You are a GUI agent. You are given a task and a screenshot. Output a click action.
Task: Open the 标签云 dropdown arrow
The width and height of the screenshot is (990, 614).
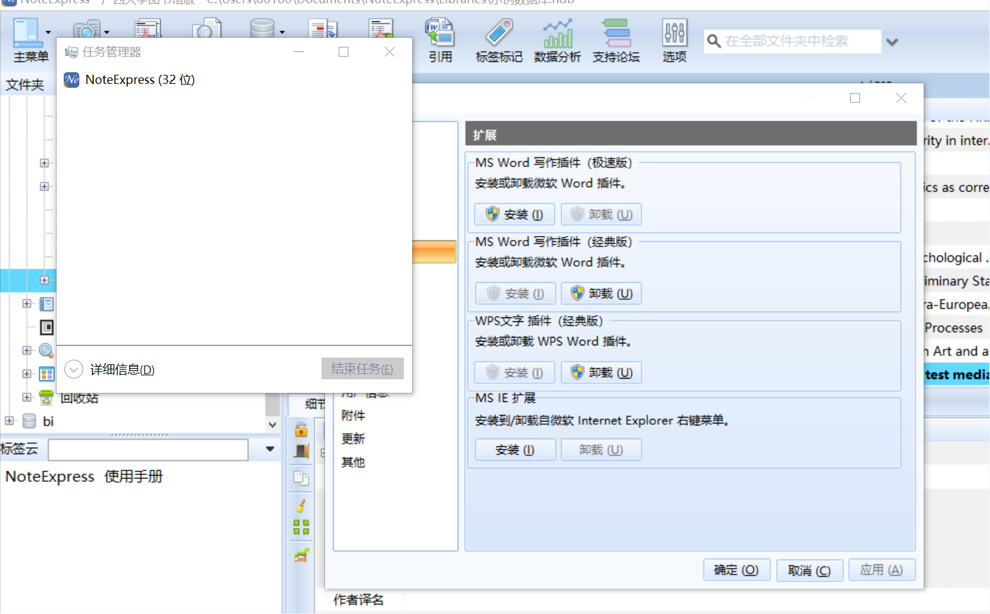270,449
